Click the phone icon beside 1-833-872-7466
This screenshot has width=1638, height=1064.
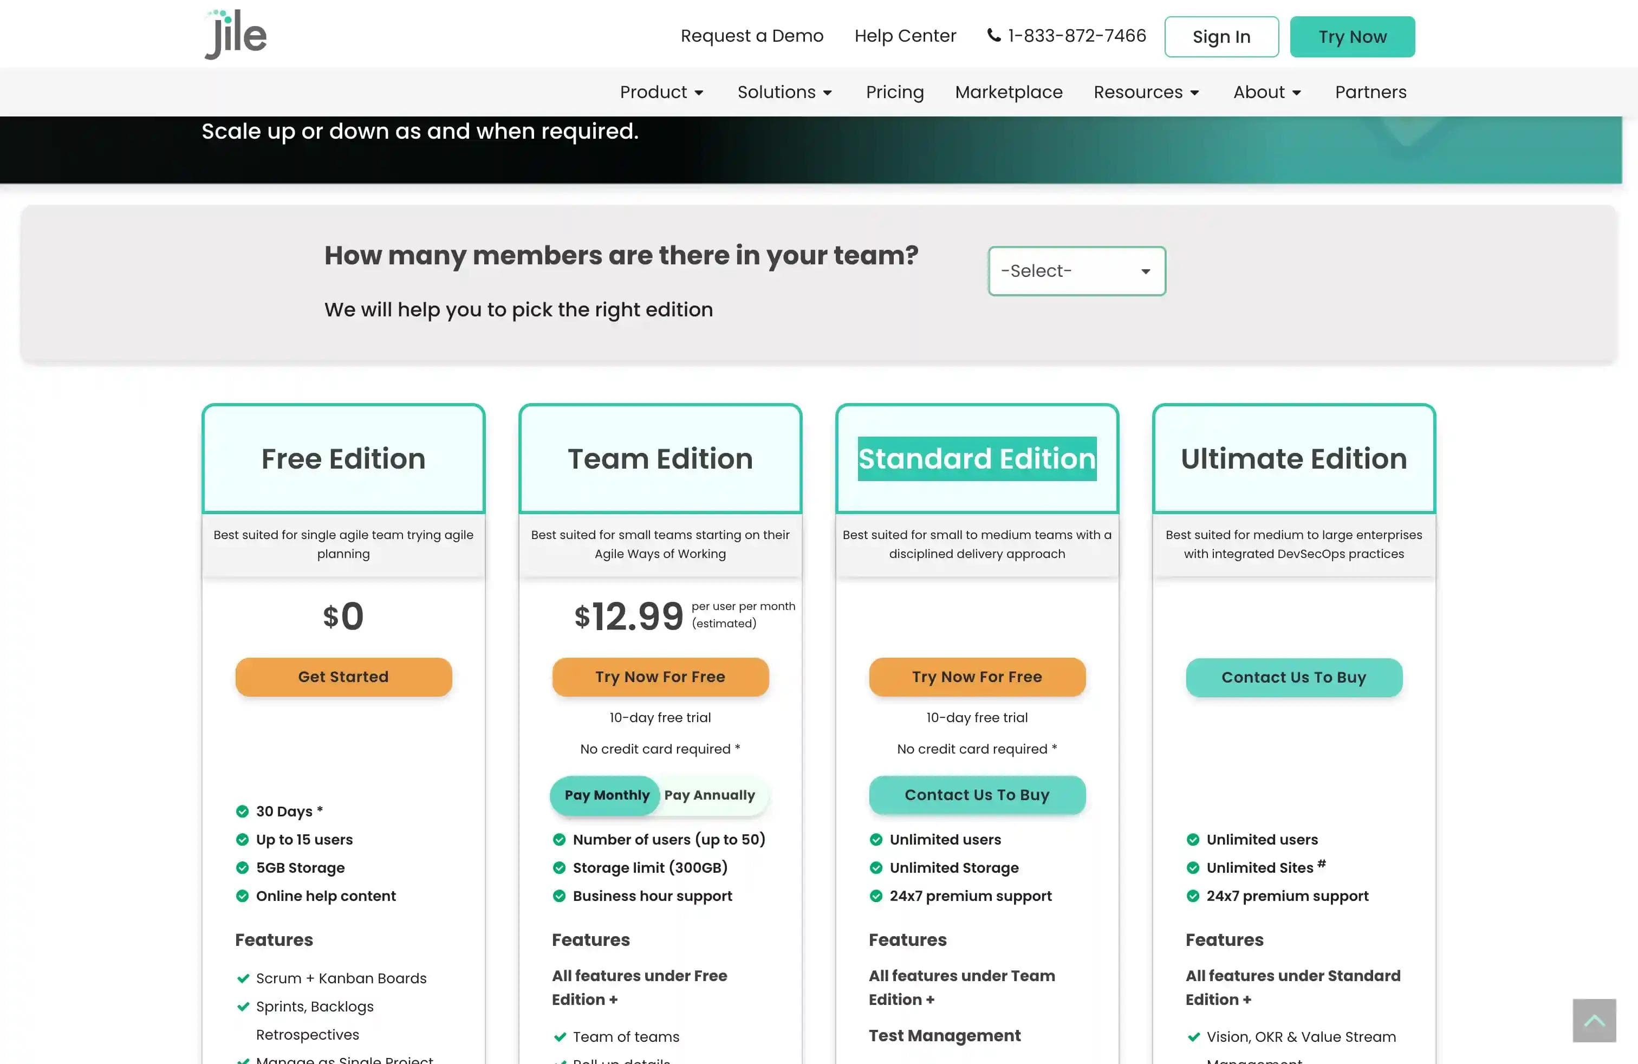click(x=993, y=36)
